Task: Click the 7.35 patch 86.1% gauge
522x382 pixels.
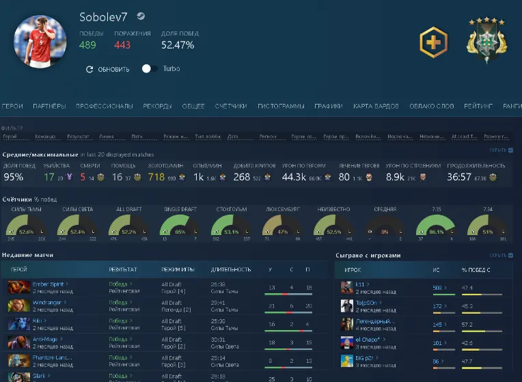Action: click(x=437, y=226)
